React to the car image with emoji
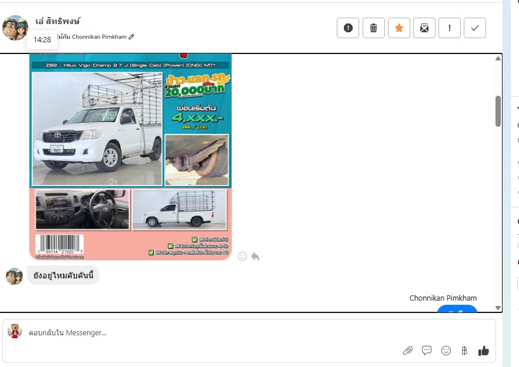Image resolution: width=519 pixels, height=367 pixels. click(242, 256)
